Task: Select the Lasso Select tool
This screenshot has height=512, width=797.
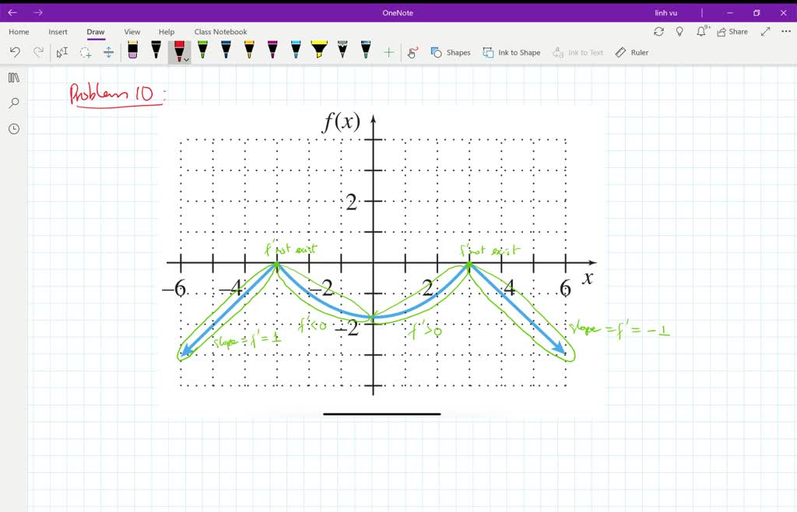Action: [61, 51]
